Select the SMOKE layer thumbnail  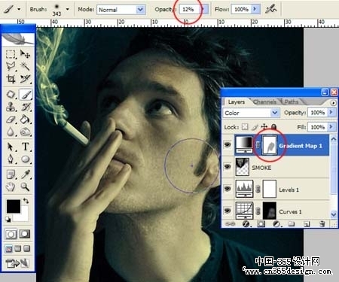(243, 167)
